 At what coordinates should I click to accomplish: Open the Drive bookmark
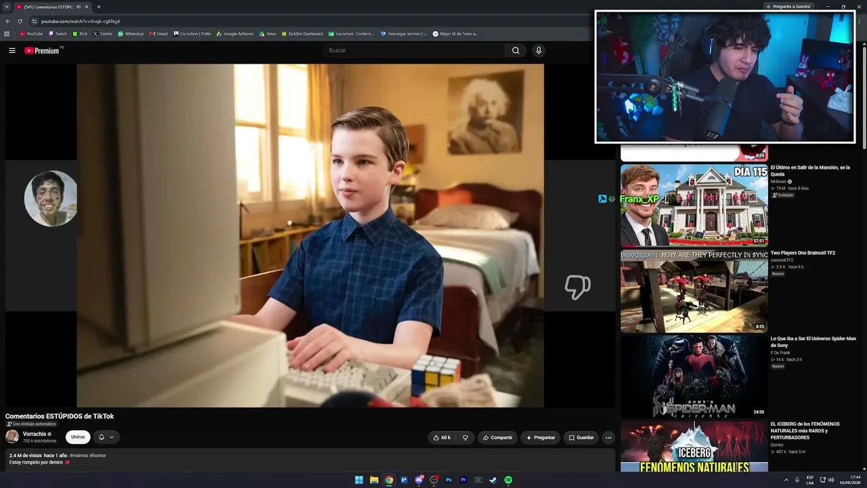tap(268, 33)
